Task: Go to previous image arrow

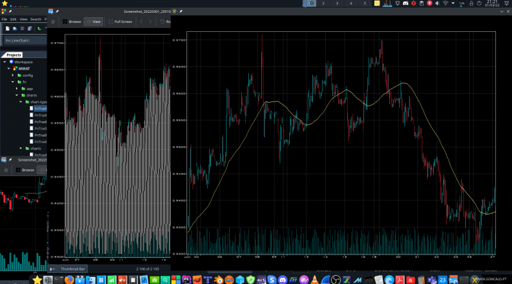Action: 141,22
